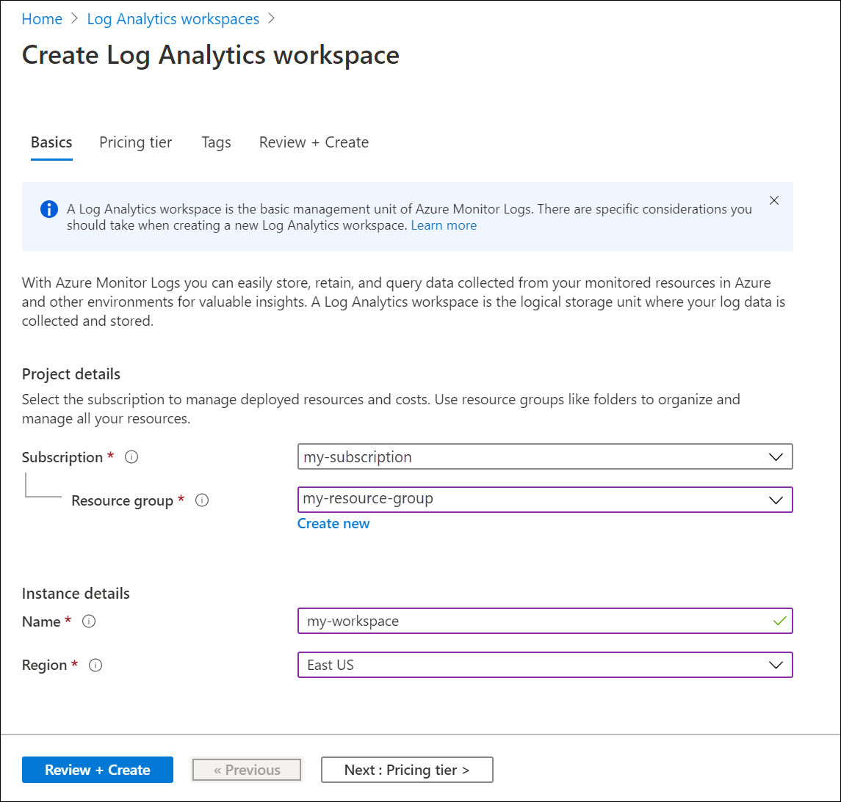Click the Next : Pricing tier button
The height and width of the screenshot is (802, 841).
[x=407, y=769]
